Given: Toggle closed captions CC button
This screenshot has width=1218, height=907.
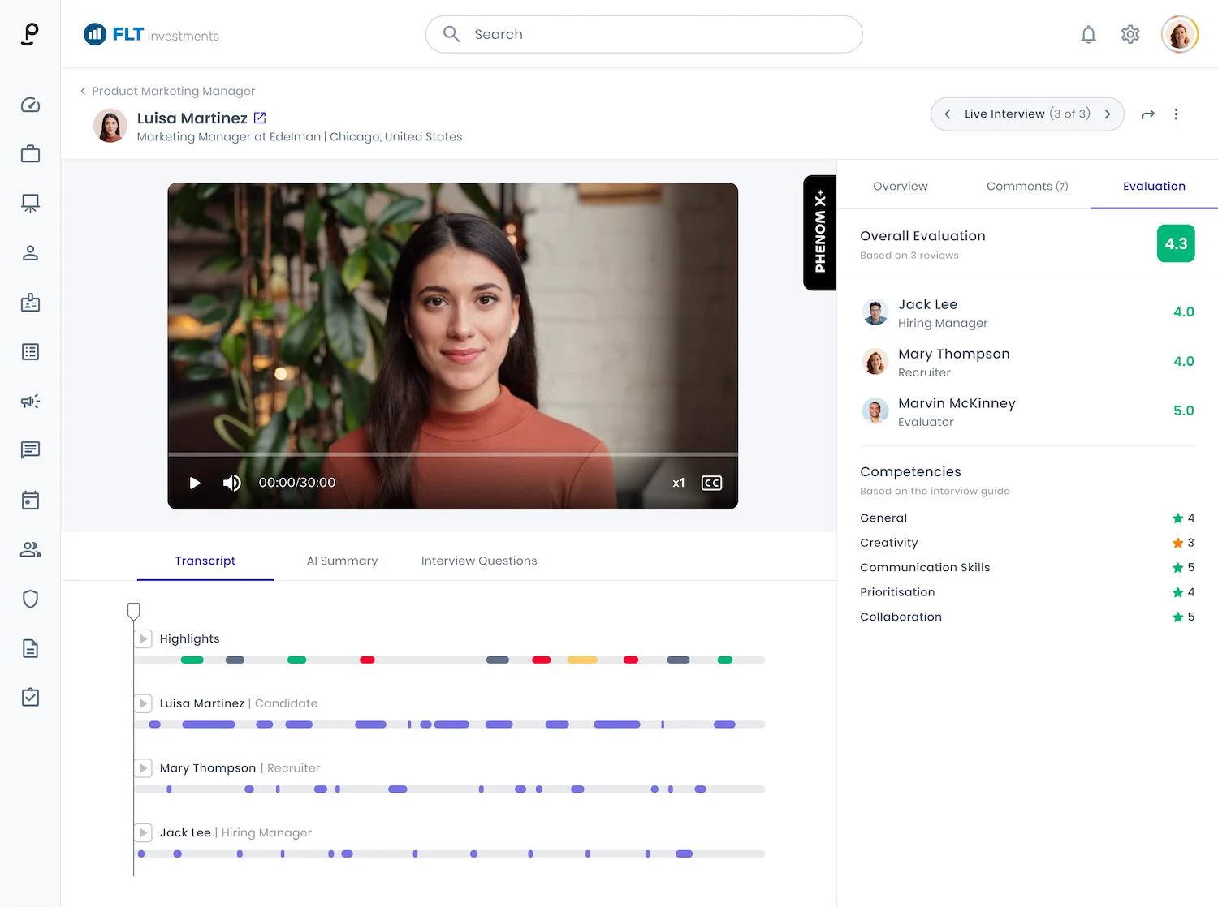Looking at the screenshot, I should (x=711, y=483).
